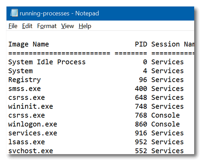Open the Format menu
This screenshot has width=201, height=161.
[x=47, y=26]
